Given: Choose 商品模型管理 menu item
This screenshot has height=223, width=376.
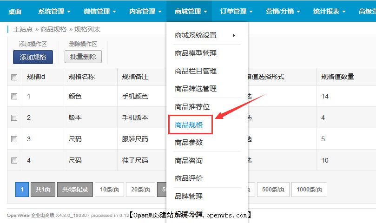Looking at the screenshot, I should 196,53.
